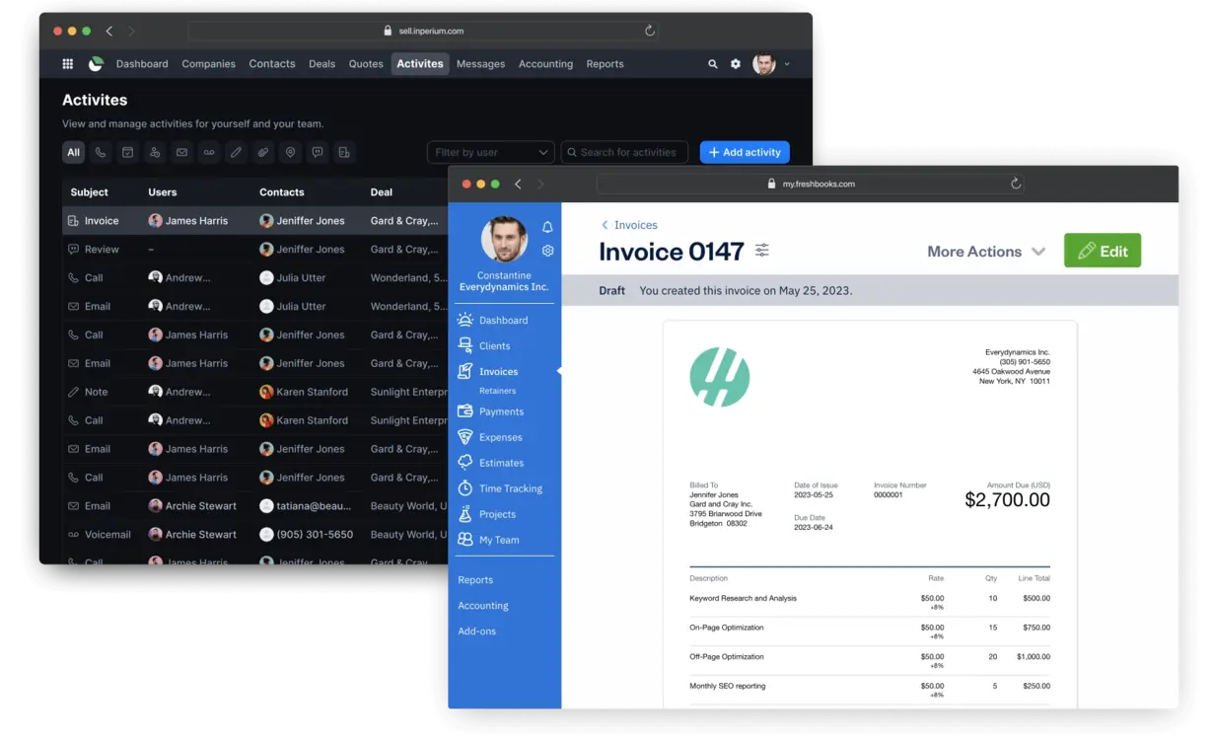Viewport: 1213px width, 743px height.
Task: Toggle the note pencil activity filter
Action: point(236,152)
